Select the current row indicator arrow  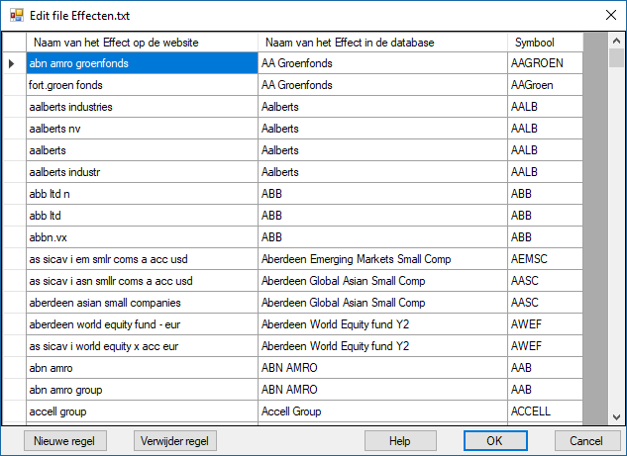point(14,63)
